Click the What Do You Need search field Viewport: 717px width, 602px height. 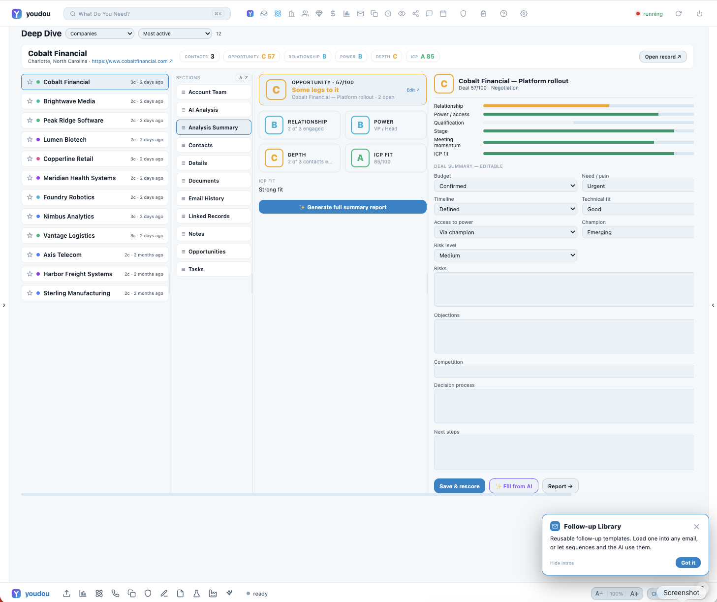click(x=147, y=14)
